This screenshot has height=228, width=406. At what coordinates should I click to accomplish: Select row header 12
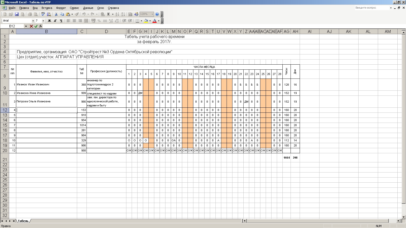coord(5,110)
